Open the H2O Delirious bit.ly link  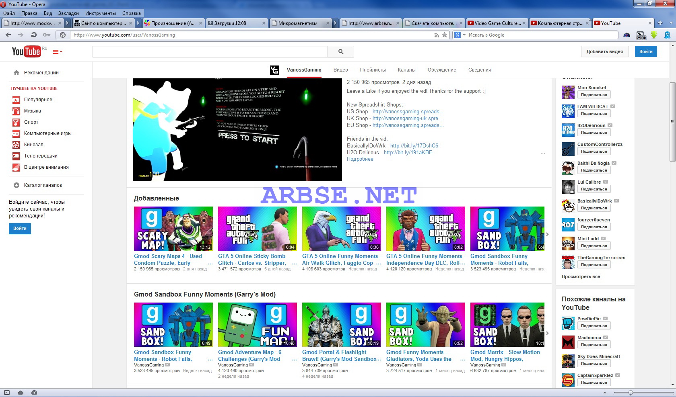tap(408, 153)
